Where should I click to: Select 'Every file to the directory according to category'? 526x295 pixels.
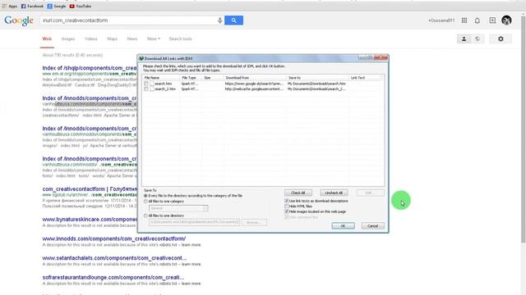pyautogui.click(x=145, y=196)
